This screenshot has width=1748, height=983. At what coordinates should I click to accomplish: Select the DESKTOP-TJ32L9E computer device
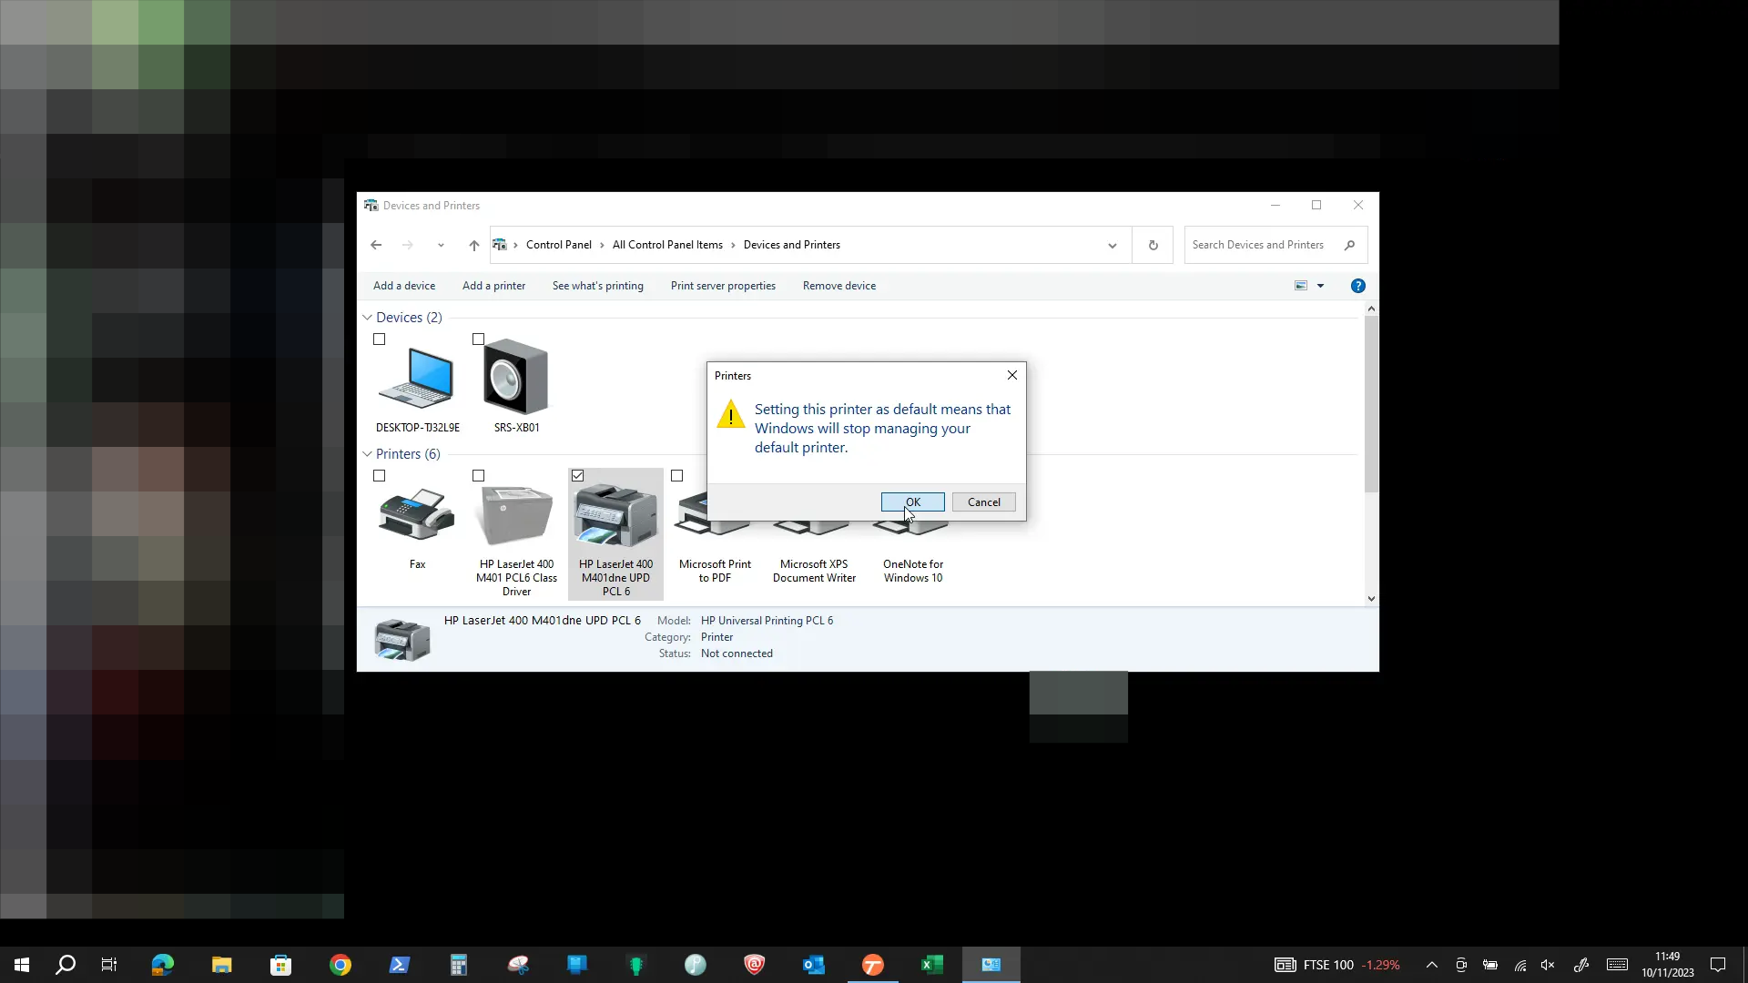click(417, 378)
